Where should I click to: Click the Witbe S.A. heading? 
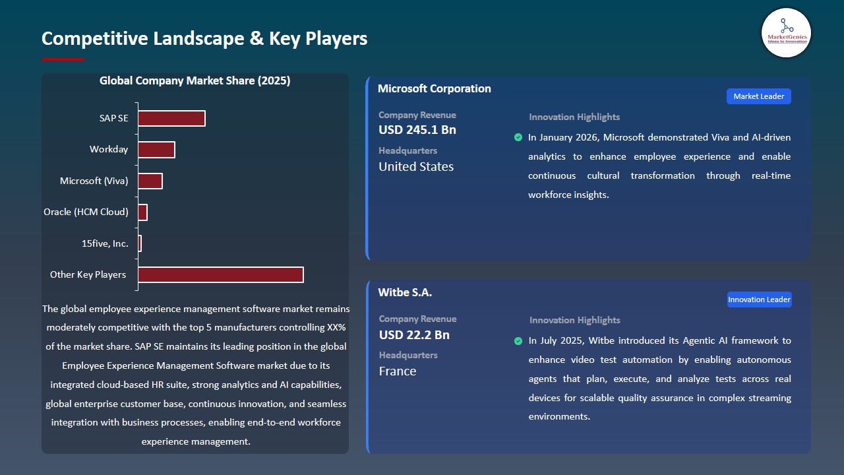(405, 292)
